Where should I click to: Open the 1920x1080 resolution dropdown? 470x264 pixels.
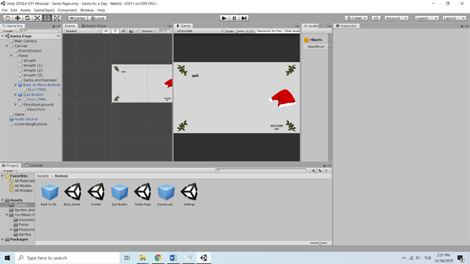(x=200, y=31)
